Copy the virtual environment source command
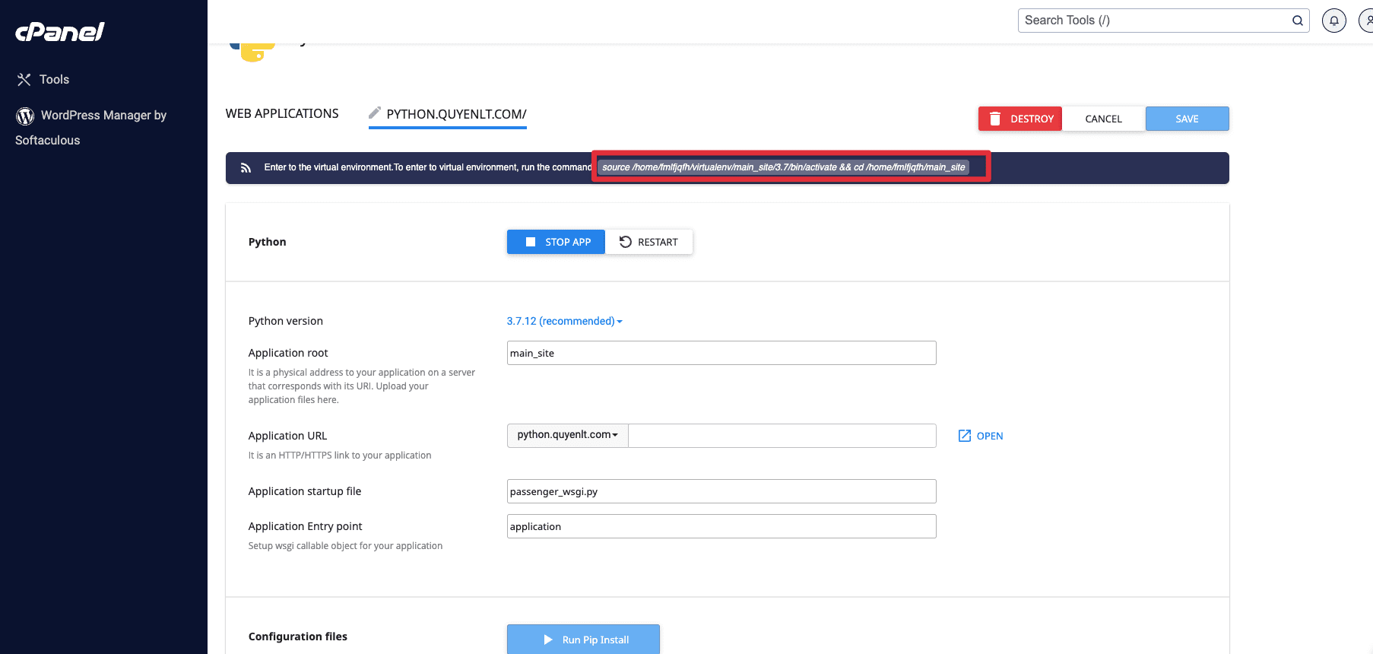This screenshot has height=654, width=1373. (x=783, y=167)
